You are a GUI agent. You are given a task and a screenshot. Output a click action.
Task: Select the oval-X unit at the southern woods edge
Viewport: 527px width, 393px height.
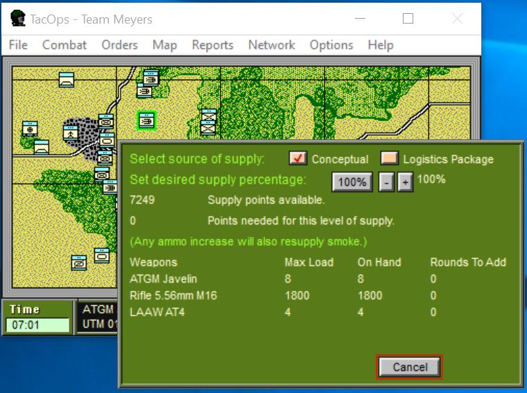tap(102, 175)
